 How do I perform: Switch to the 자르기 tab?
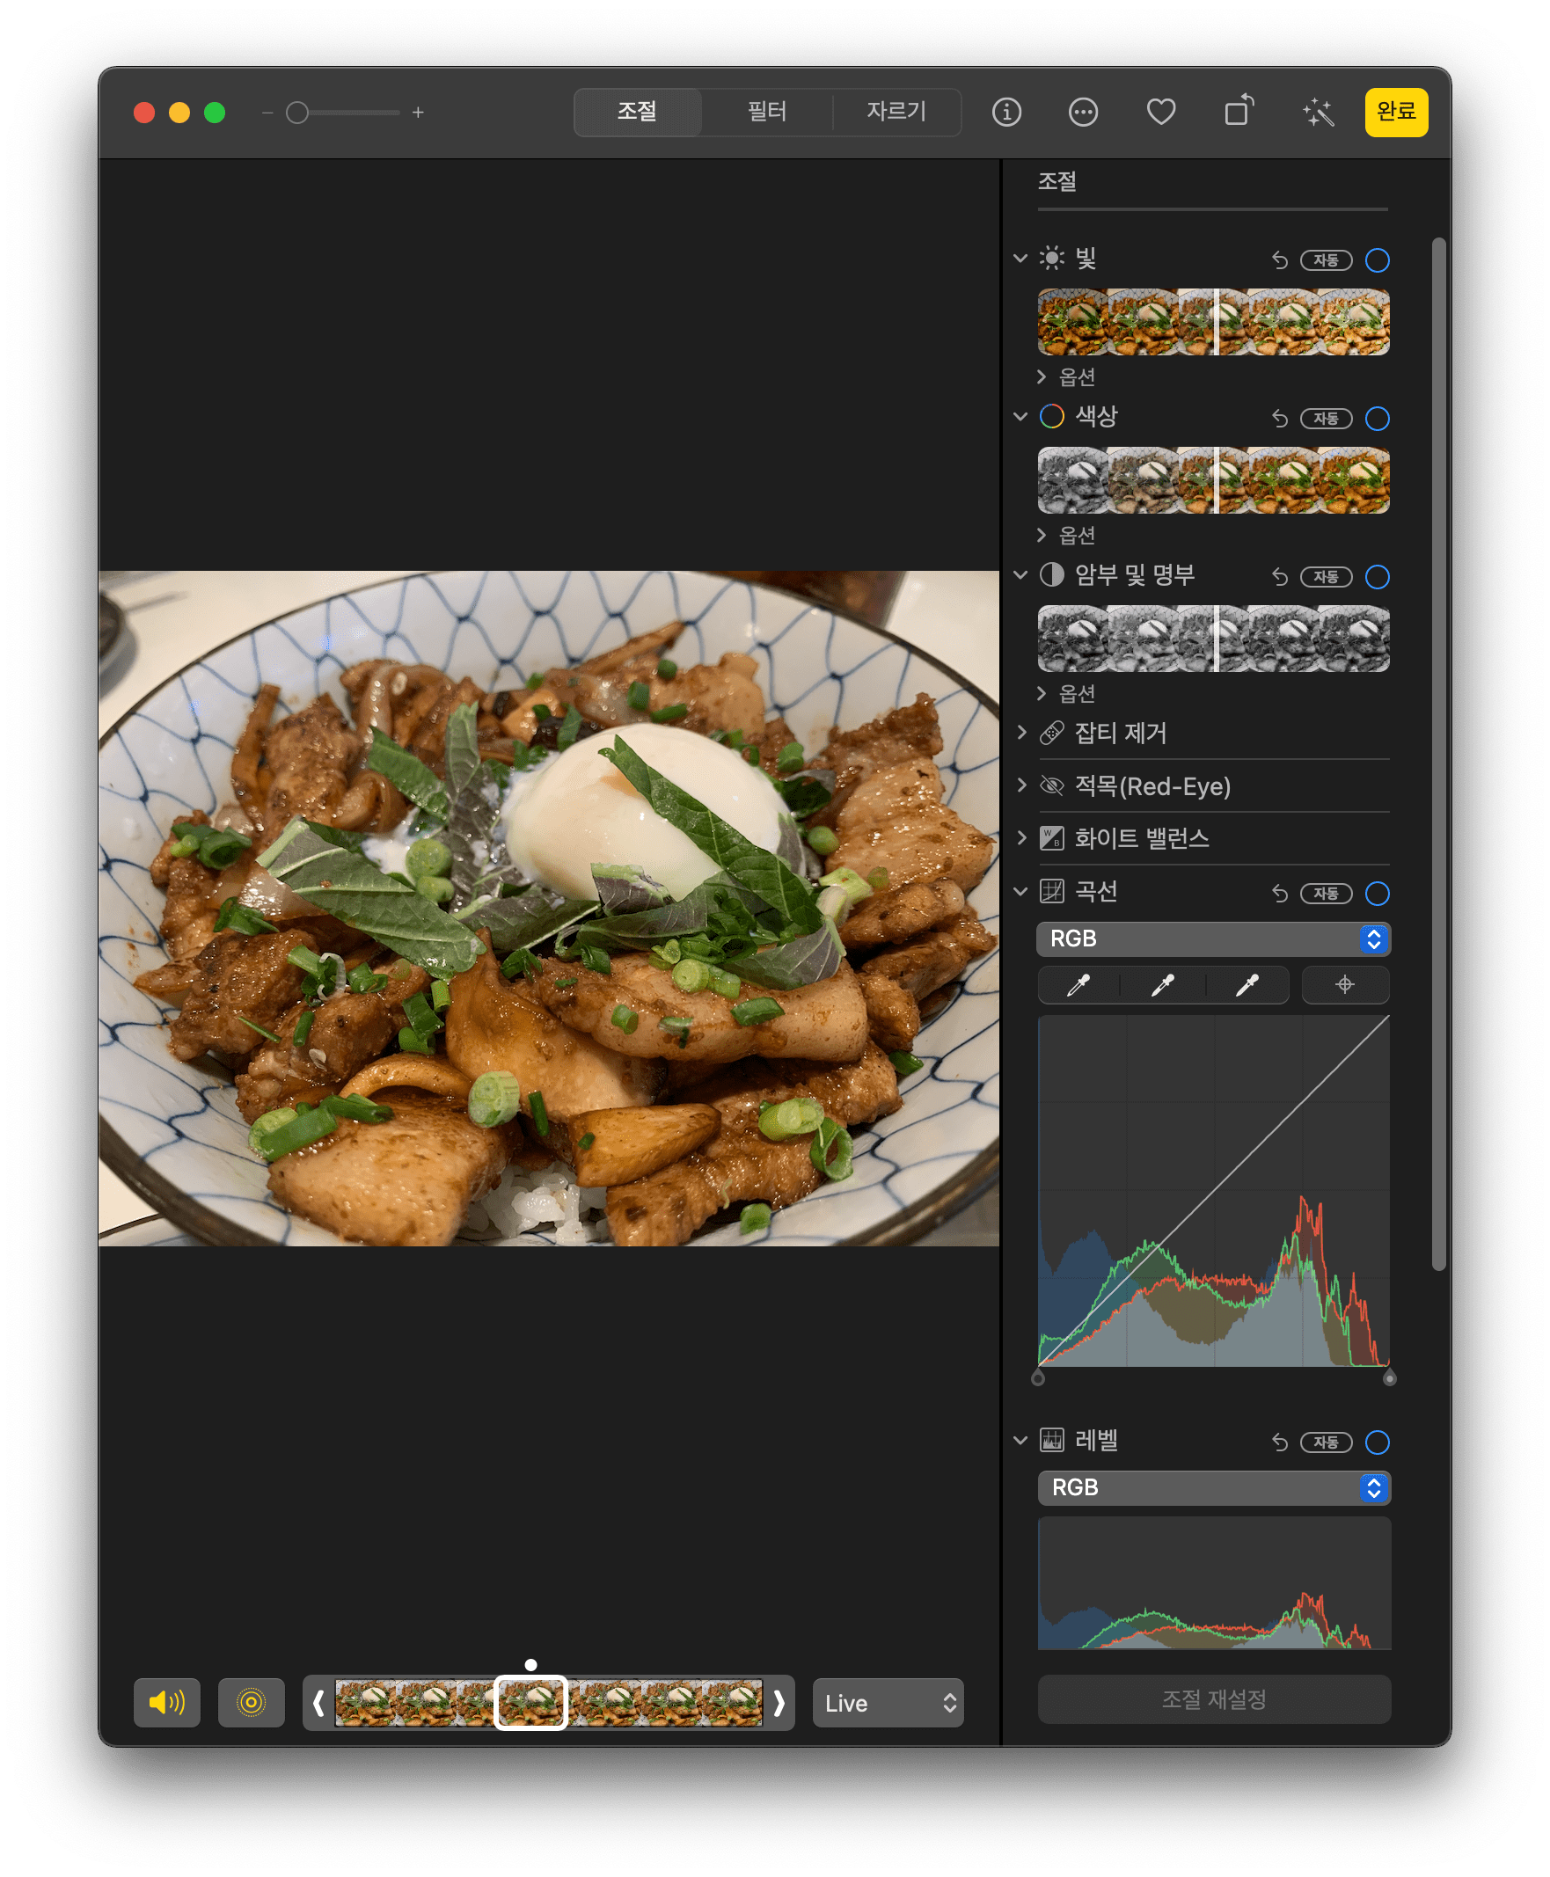coord(896,113)
